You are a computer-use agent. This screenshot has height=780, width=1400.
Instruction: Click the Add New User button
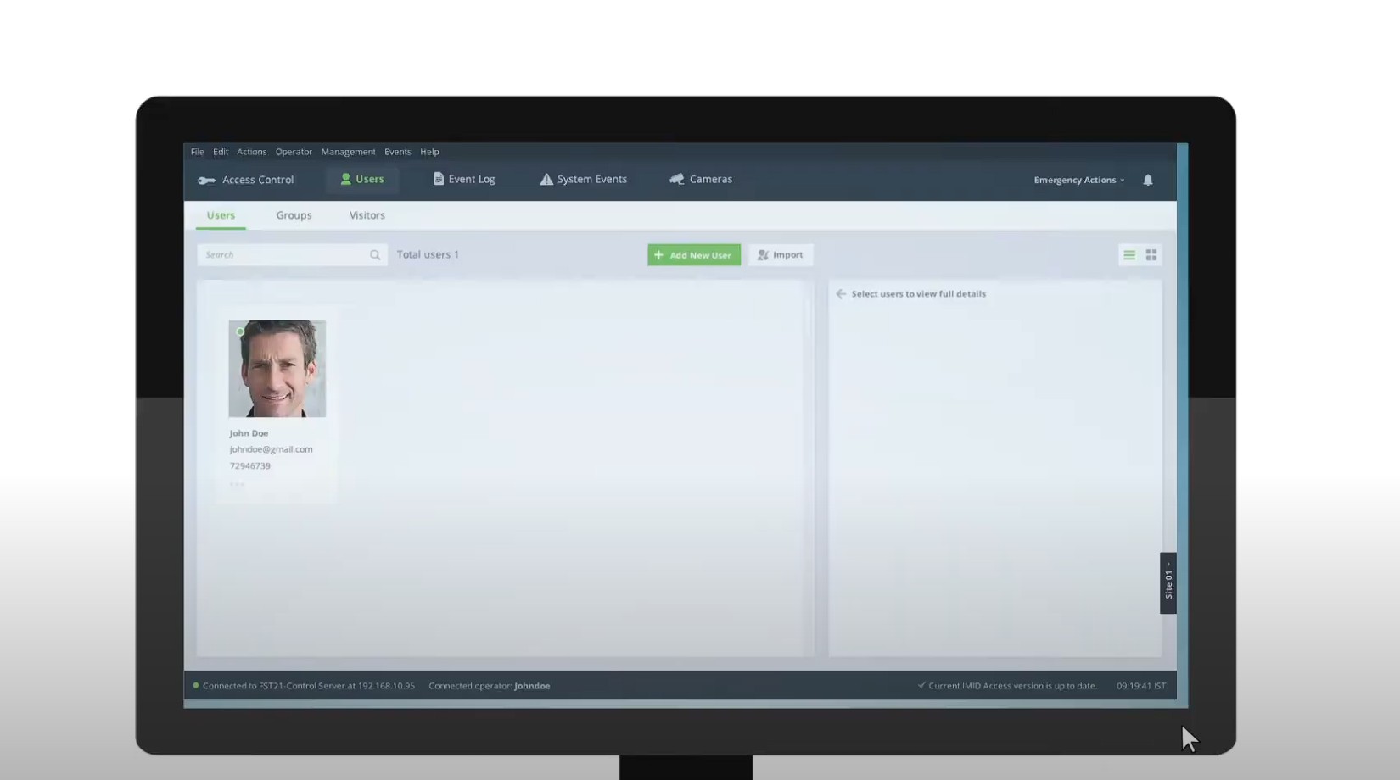click(693, 255)
